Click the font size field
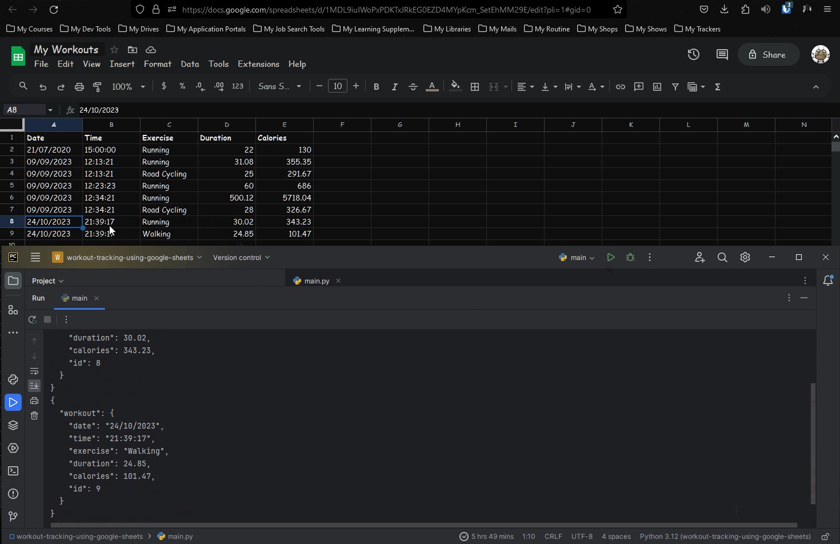Viewport: 840px width, 544px height. click(x=338, y=86)
